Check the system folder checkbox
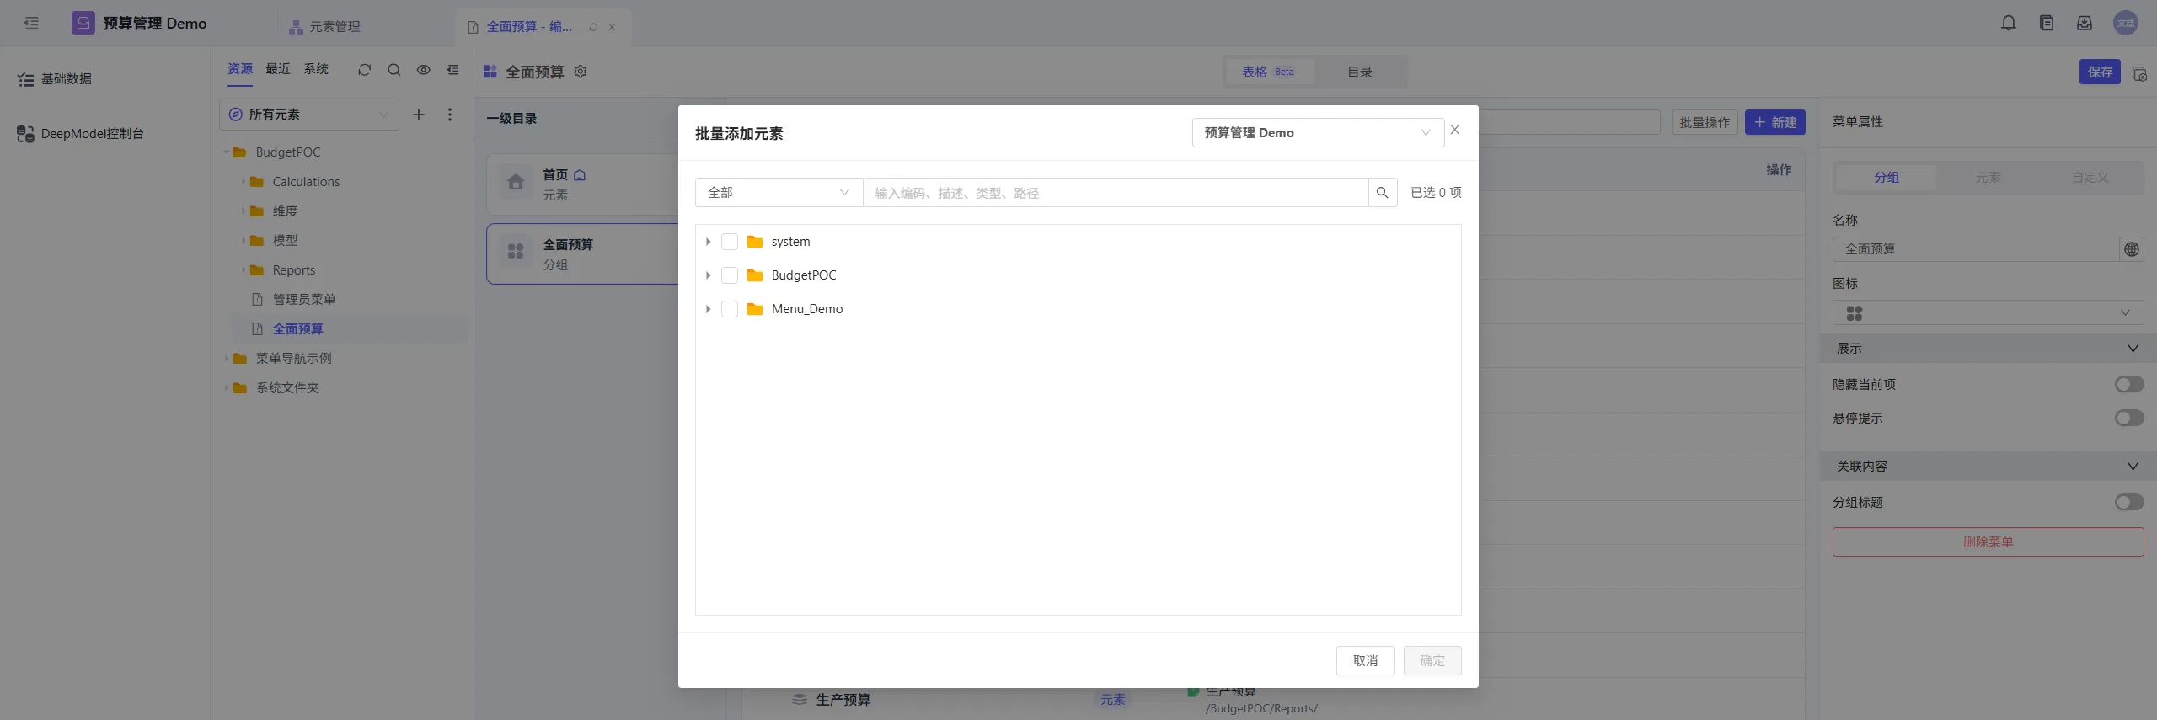Screen dimensions: 2157x720 pyautogui.click(x=730, y=242)
